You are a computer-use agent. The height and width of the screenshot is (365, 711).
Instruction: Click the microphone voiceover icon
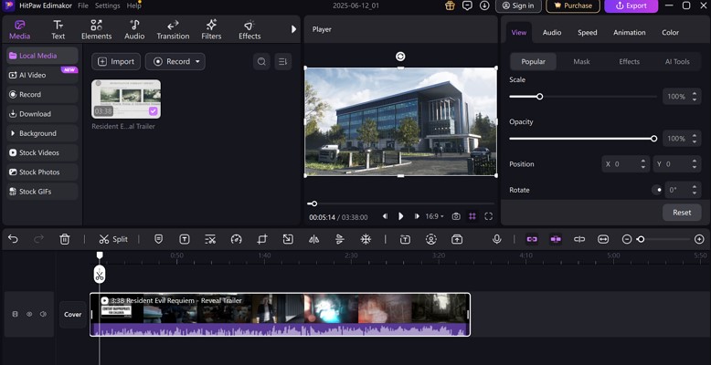point(497,239)
